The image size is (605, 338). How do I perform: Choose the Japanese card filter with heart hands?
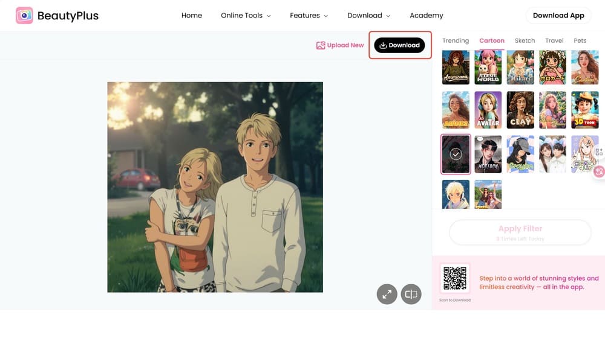click(552, 68)
